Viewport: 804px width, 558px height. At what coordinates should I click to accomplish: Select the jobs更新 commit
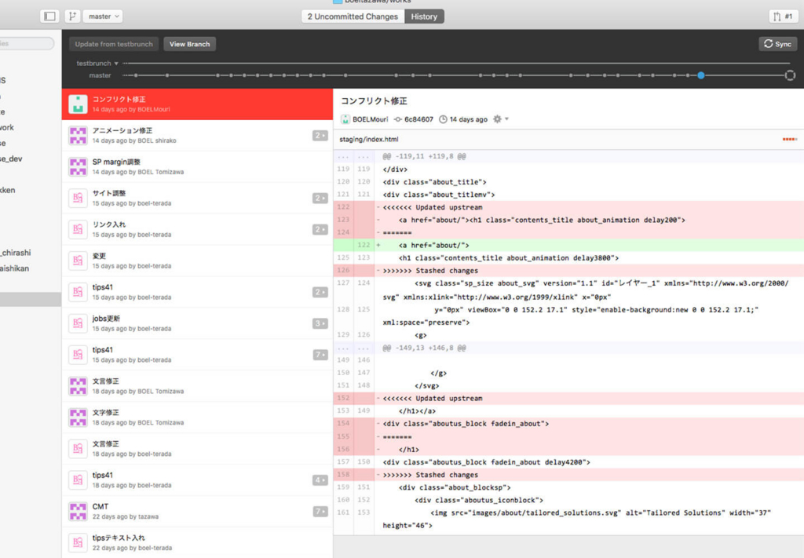197,323
